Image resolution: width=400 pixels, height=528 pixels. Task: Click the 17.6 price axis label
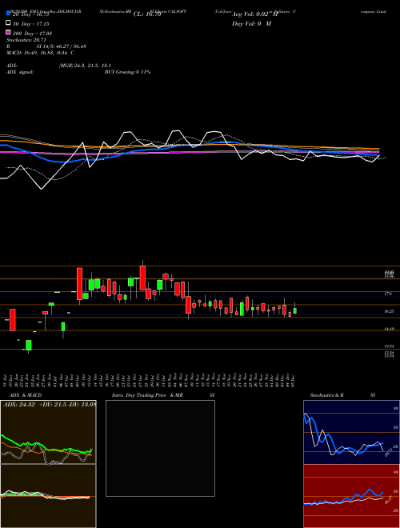click(388, 294)
